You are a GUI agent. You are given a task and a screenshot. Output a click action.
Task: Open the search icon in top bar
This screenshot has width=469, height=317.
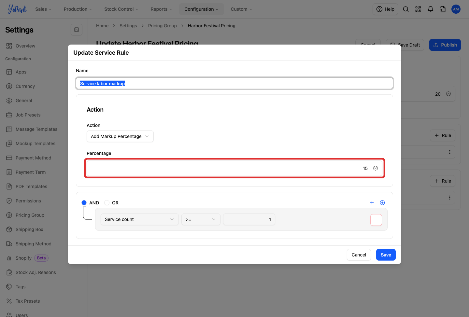(x=406, y=9)
